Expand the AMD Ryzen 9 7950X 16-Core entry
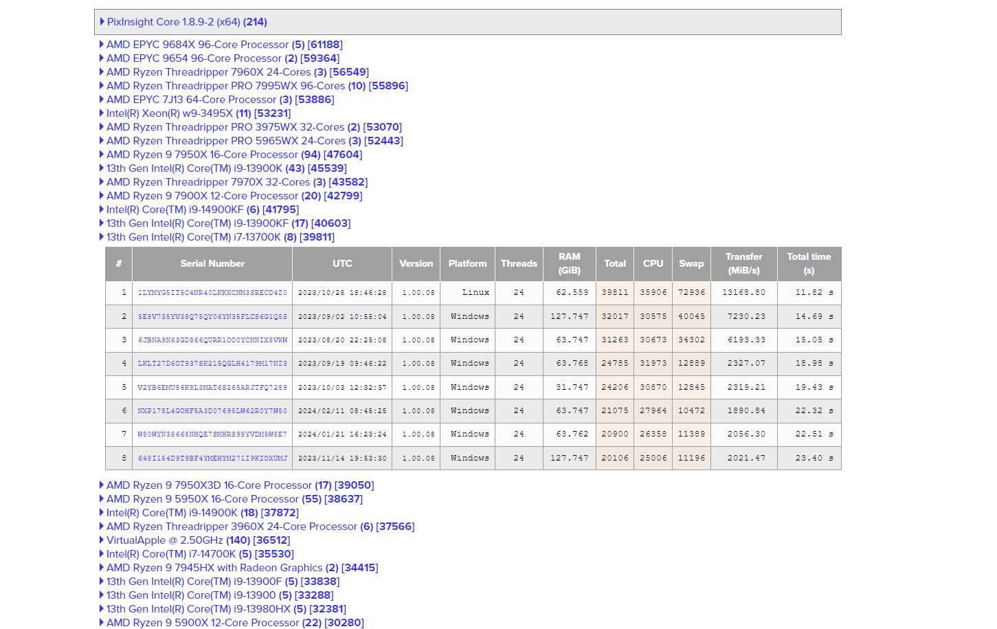Image resolution: width=997 pixels, height=629 pixels. click(230, 155)
